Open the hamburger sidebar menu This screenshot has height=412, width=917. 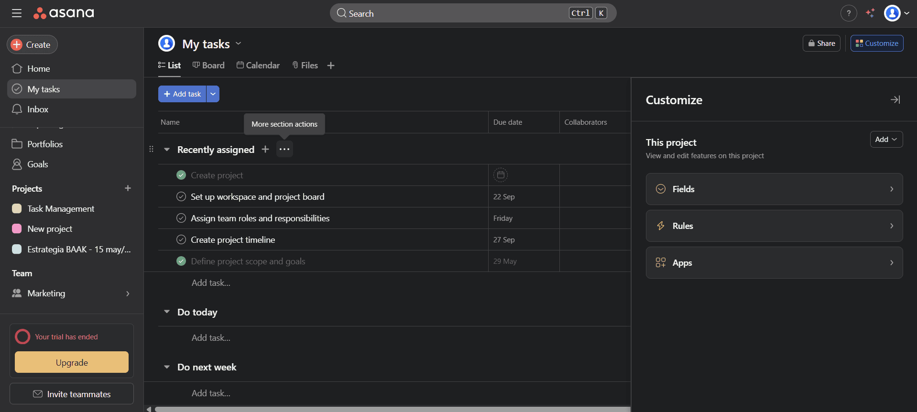click(17, 13)
